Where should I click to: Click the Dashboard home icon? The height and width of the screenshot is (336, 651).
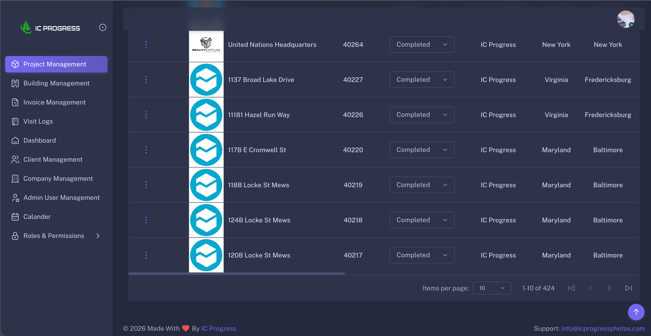15,140
